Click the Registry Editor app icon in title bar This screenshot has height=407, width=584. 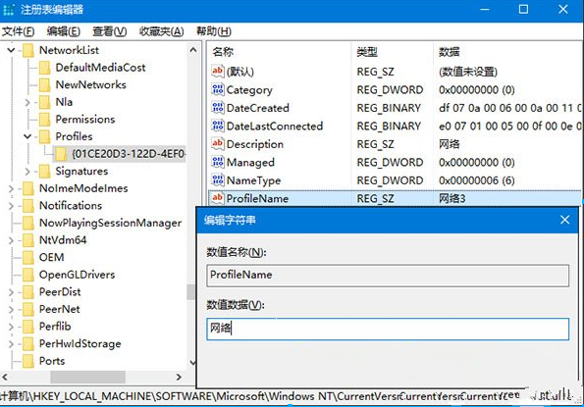pyautogui.click(x=8, y=10)
